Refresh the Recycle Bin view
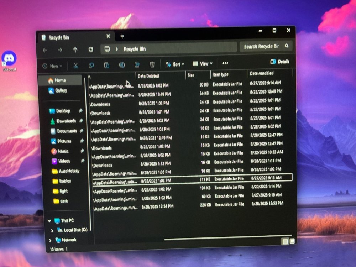 tap(90, 49)
